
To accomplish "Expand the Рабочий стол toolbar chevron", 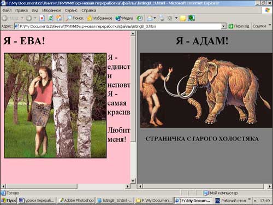I will coord(250,199).
